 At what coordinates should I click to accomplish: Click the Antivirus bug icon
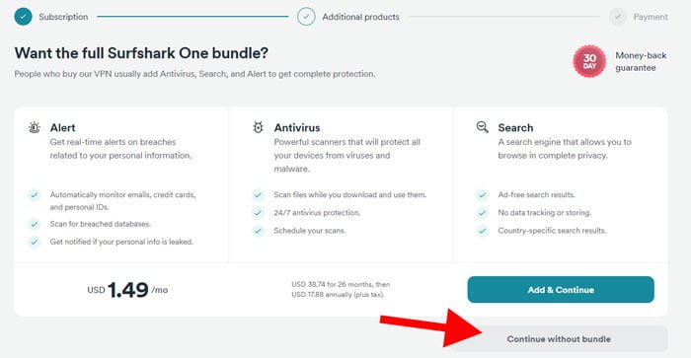click(259, 127)
